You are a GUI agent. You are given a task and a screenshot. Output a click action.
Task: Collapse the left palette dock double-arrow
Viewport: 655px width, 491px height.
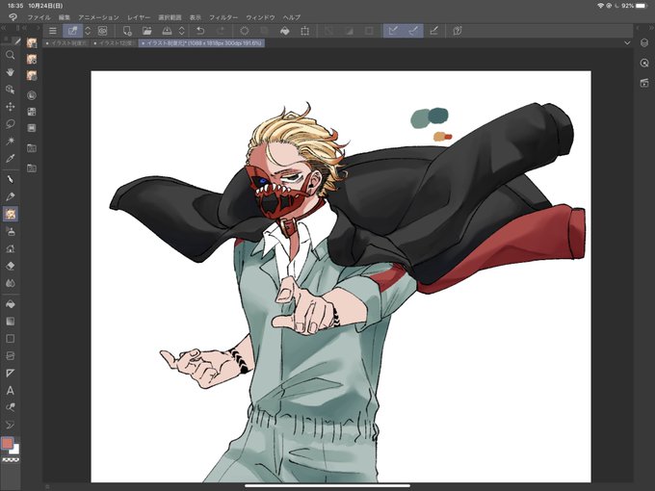point(3,28)
